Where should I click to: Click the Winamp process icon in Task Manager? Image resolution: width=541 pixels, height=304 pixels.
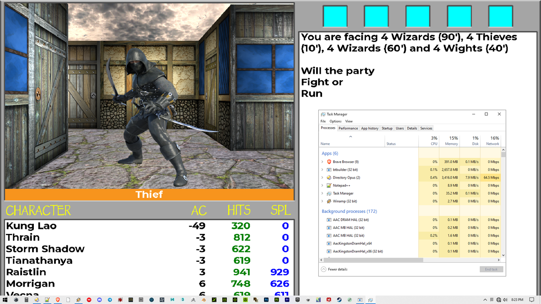[x=329, y=201]
